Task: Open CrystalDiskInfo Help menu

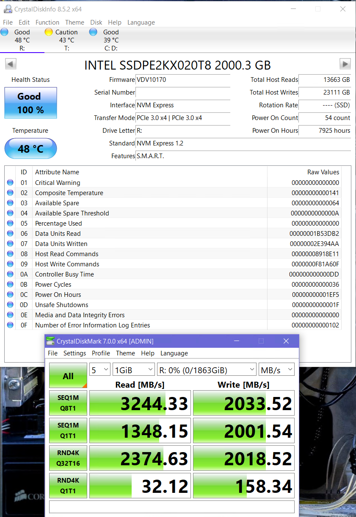Action: (115, 22)
